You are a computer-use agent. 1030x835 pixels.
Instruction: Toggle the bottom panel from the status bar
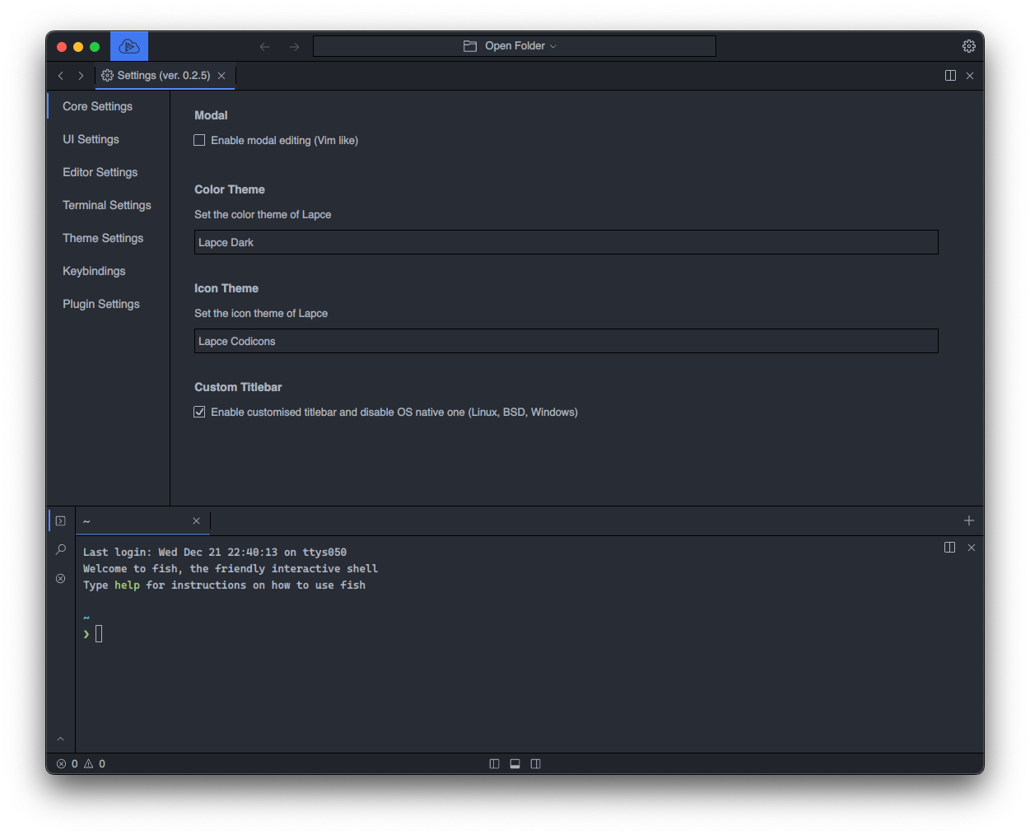[x=515, y=763]
